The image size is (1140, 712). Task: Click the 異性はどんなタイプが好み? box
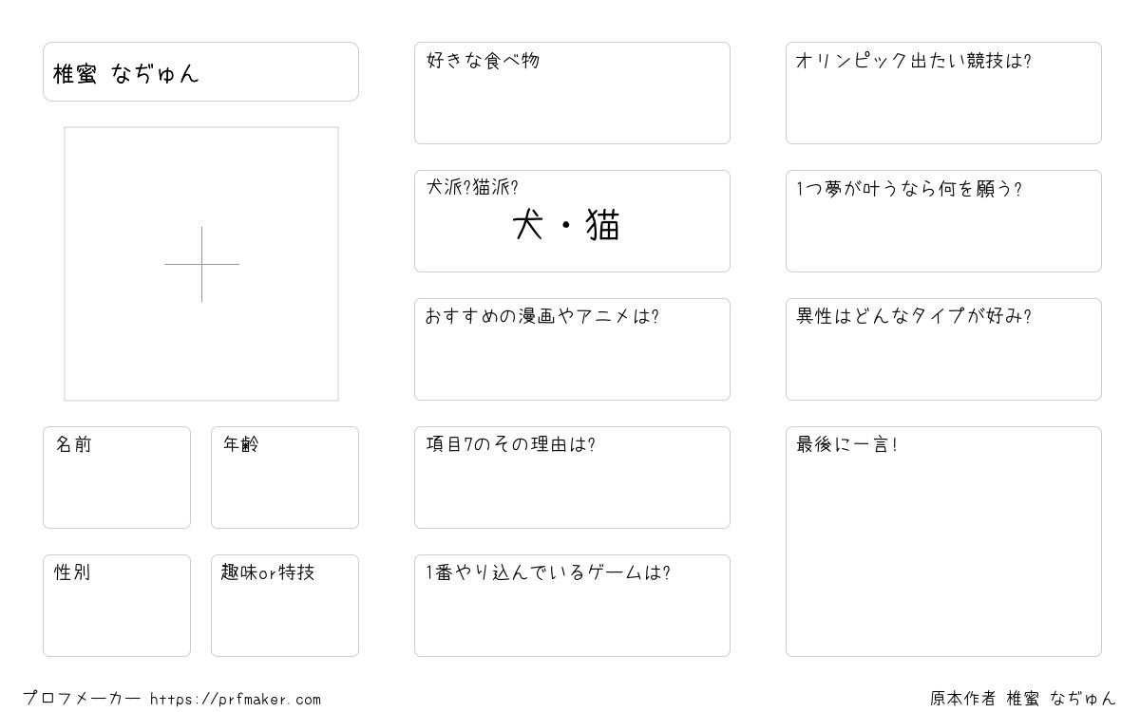(x=943, y=349)
